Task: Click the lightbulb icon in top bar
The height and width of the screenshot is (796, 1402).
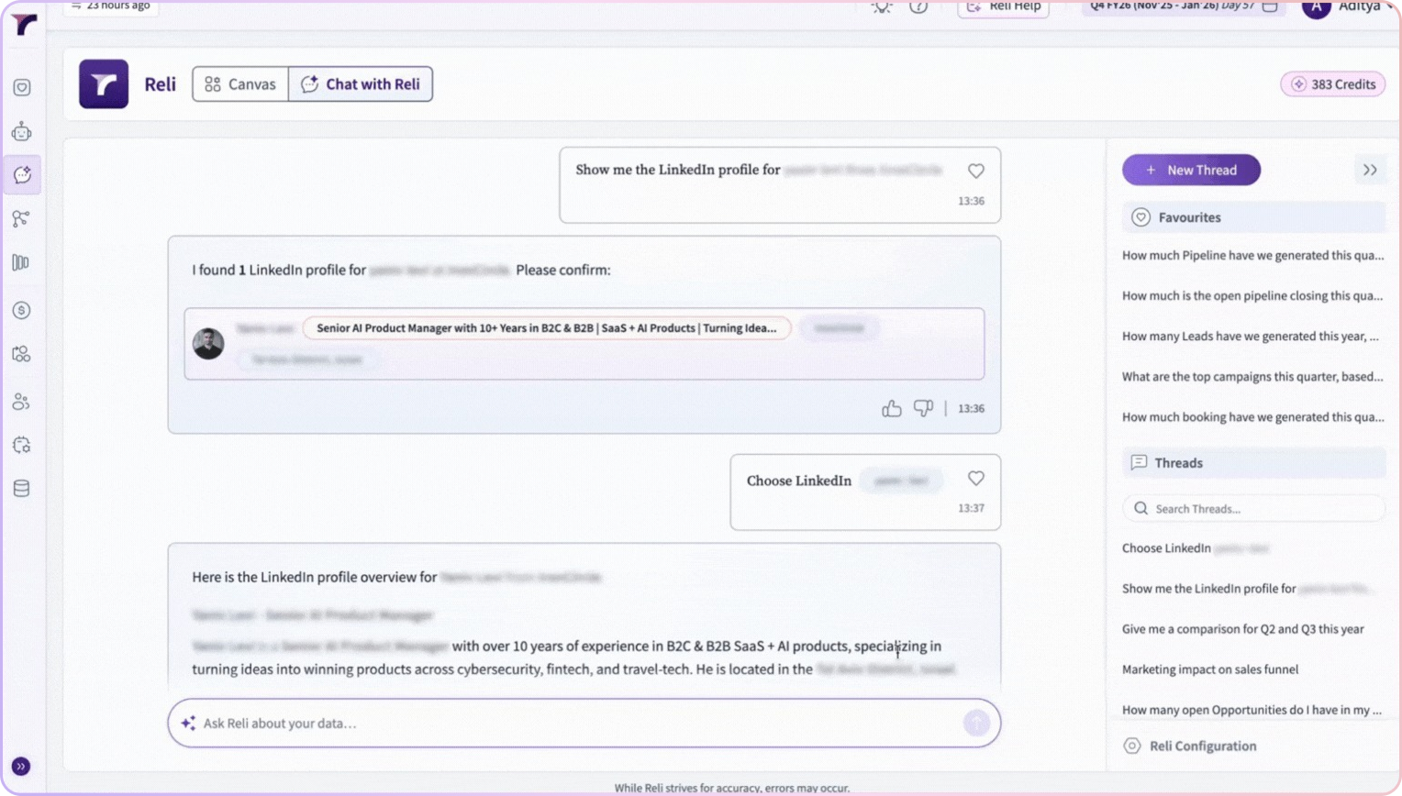Action: [882, 7]
